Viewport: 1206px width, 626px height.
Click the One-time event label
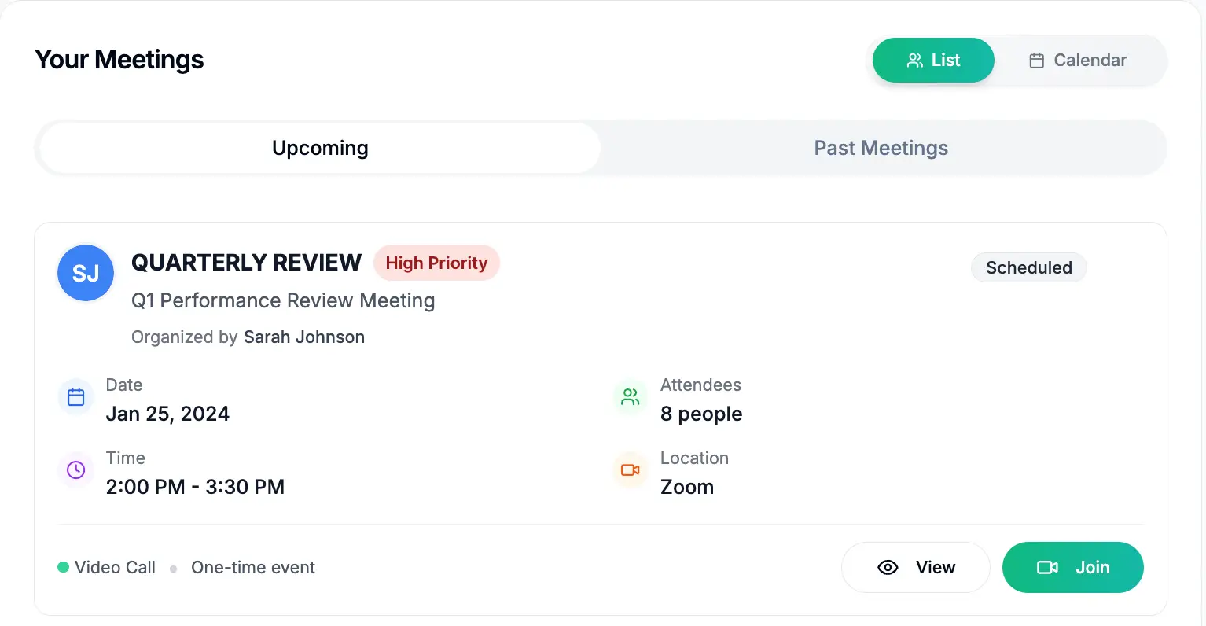252,567
